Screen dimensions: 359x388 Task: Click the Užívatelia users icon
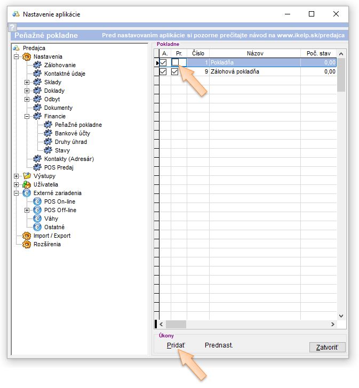pyautogui.click(x=27, y=184)
